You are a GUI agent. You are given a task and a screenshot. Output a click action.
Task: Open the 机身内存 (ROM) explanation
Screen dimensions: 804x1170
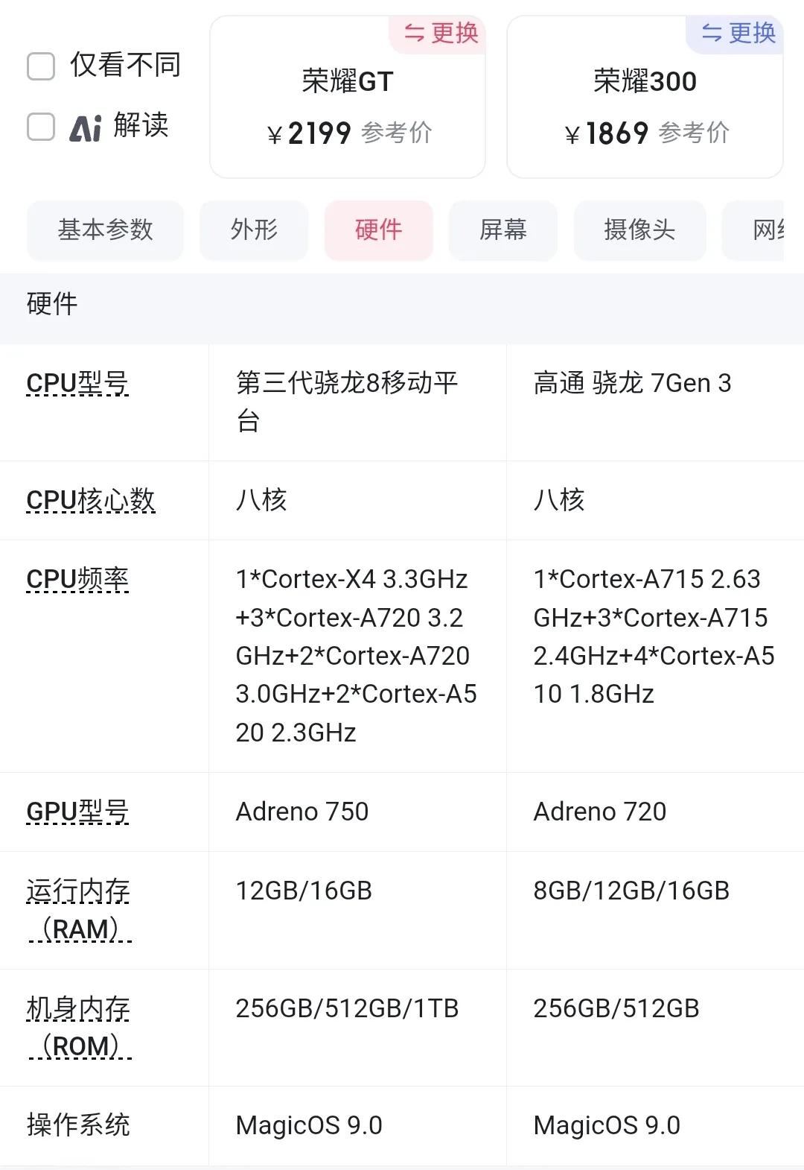coord(78,1028)
